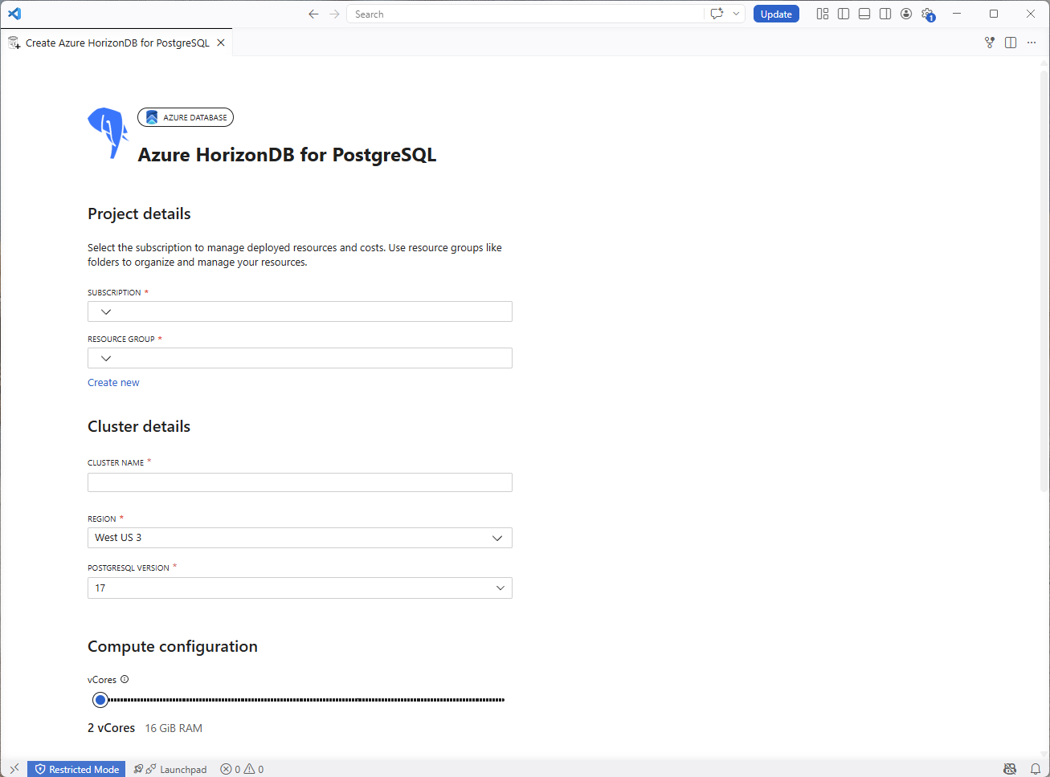Click the 'Cluster details' heading
Image resolution: width=1050 pixels, height=777 pixels.
(139, 426)
